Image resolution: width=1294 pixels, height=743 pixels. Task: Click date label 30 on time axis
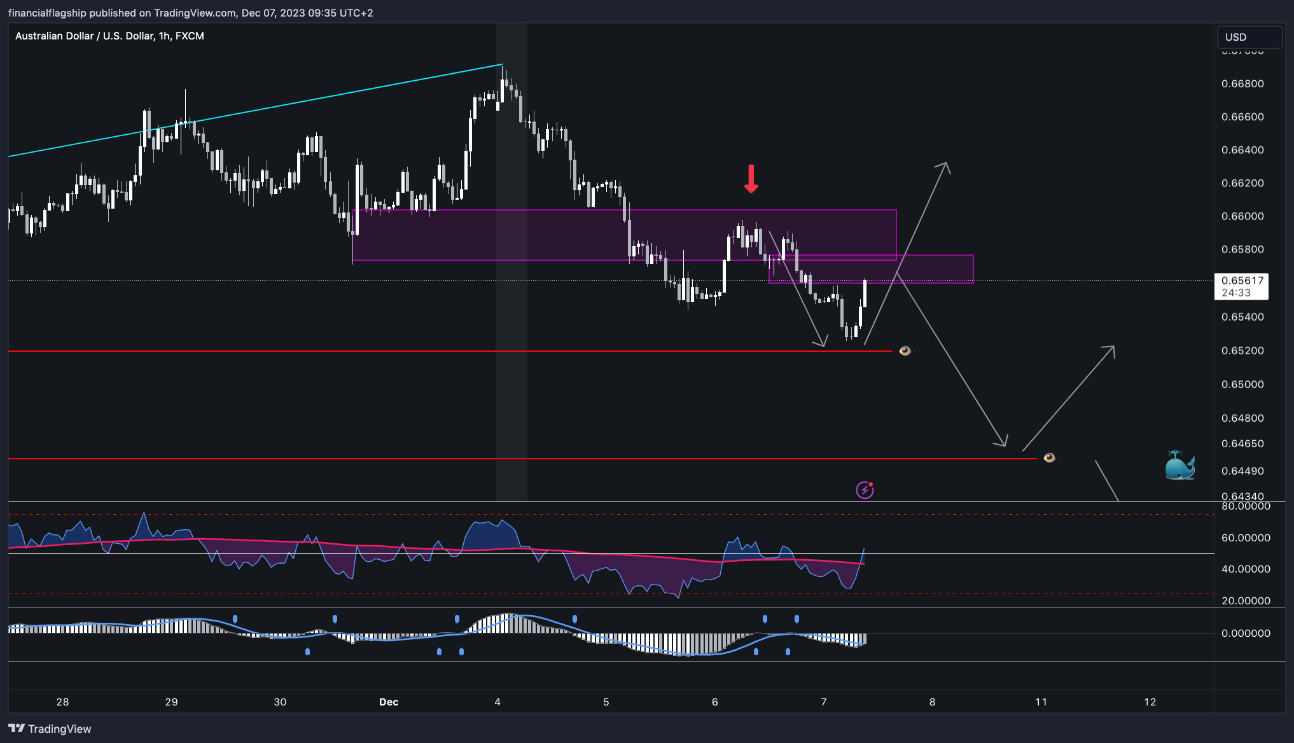(280, 702)
